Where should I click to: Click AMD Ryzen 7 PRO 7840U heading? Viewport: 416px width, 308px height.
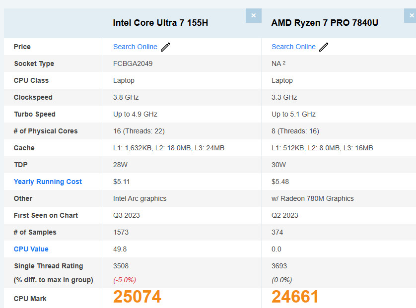(x=325, y=23)
